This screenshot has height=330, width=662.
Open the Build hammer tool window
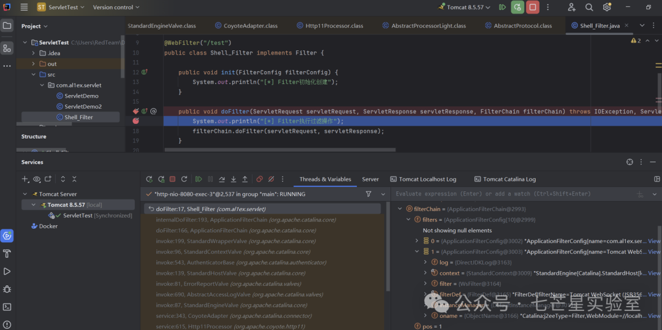coord(7,253)
